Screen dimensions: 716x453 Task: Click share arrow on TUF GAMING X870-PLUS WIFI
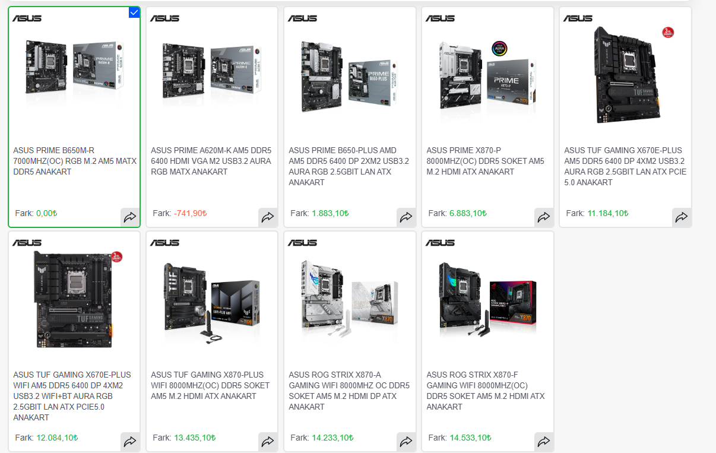(268, 441)
